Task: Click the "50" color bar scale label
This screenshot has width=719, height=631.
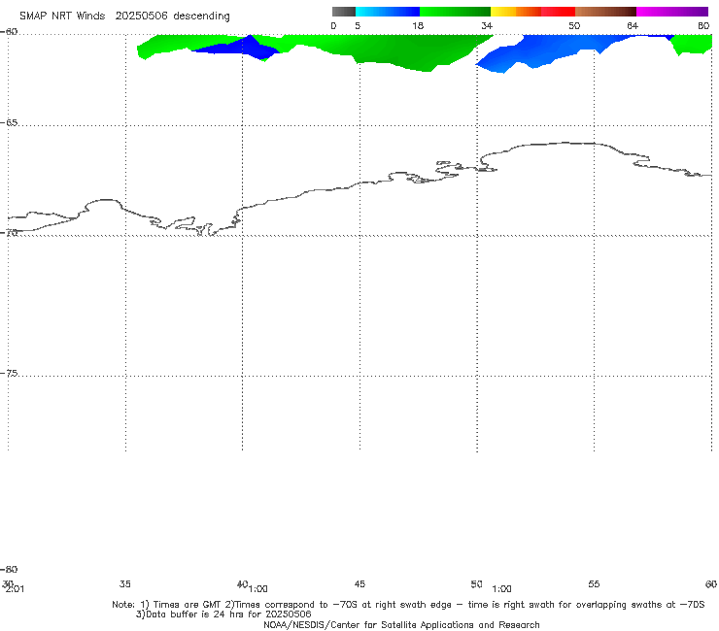Action: coord(574,25)
